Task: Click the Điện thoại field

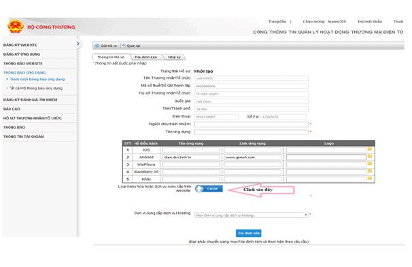Action: (216, 117)
